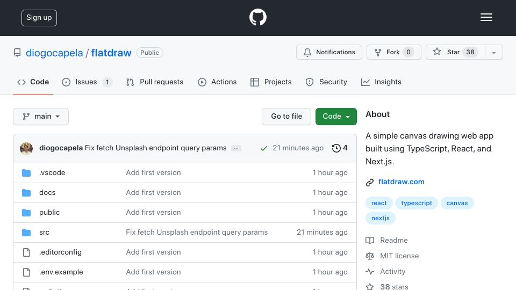This screenshot has width=516, height=290.
Task: Open the Actions tab
Action: pos(217,82)
